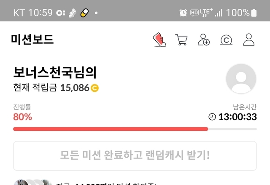Tap the 보너스천국님의 username heading

[x=55, y=73]
